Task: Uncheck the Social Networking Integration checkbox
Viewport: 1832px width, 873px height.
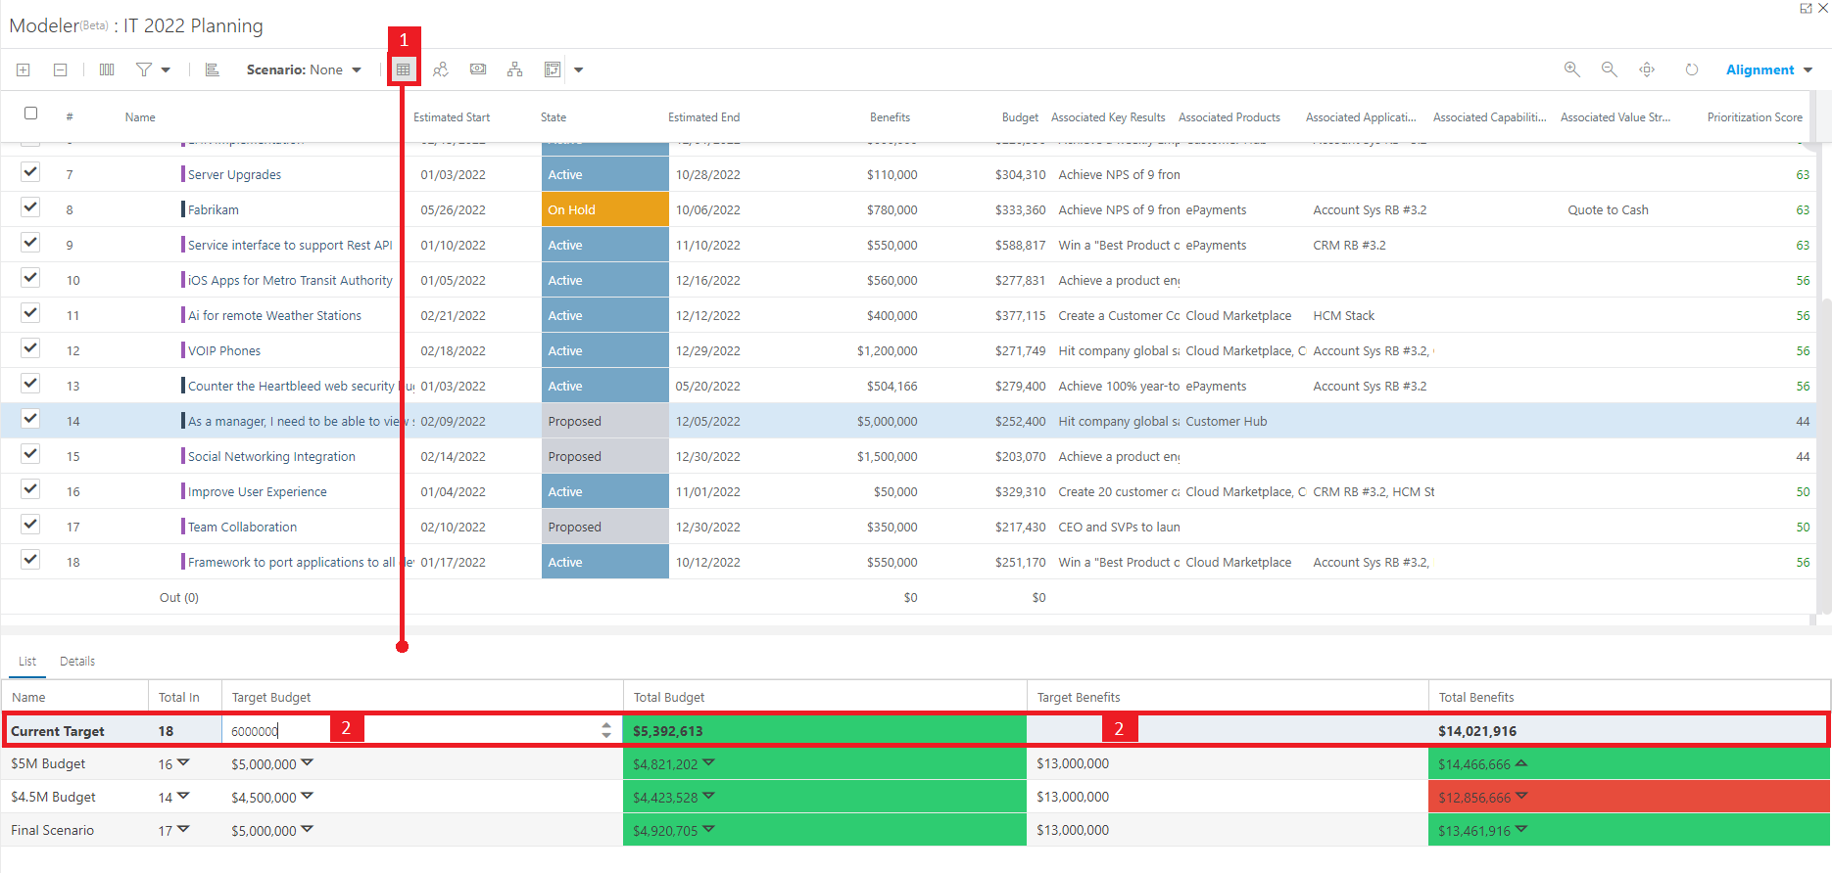Action: (x=30, y=454)
